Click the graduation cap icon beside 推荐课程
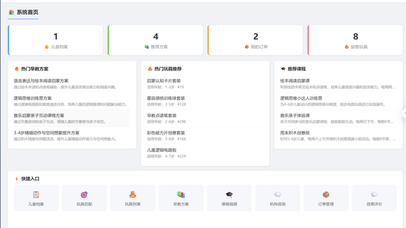 pyautogui.click(x=283, y=69)
